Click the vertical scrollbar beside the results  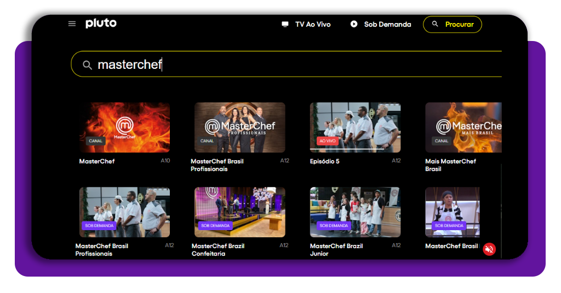point(501,210)
